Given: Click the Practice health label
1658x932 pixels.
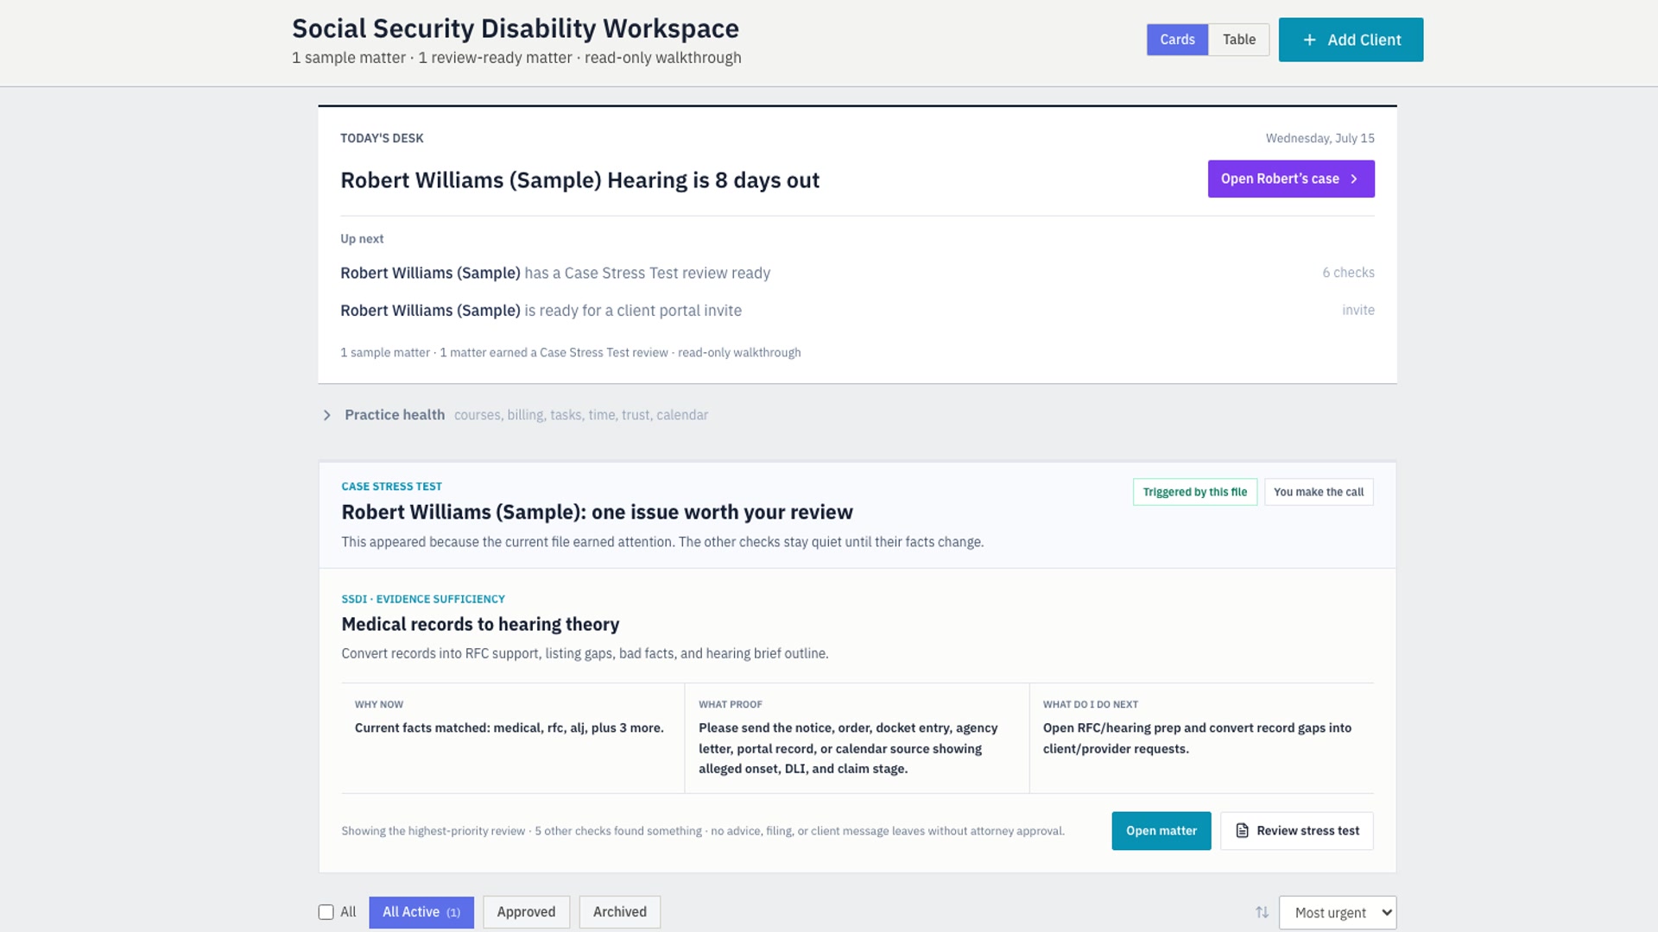Looking at the screenshot, I should coord(395,415).
